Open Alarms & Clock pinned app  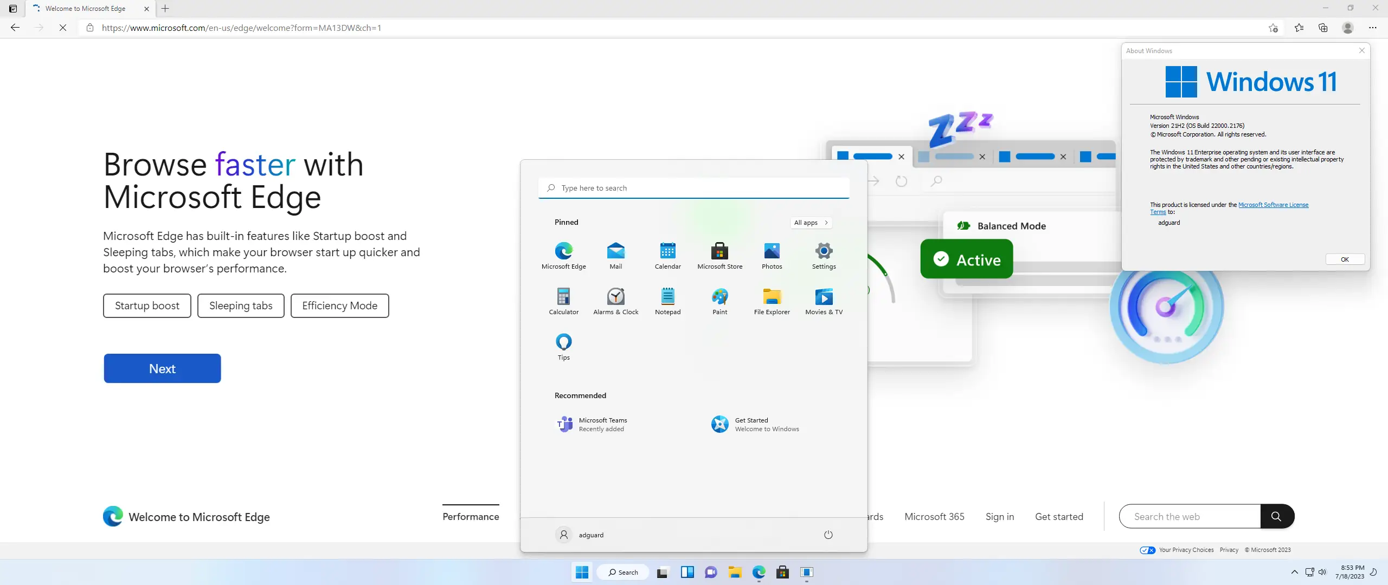tap(615, 301)
